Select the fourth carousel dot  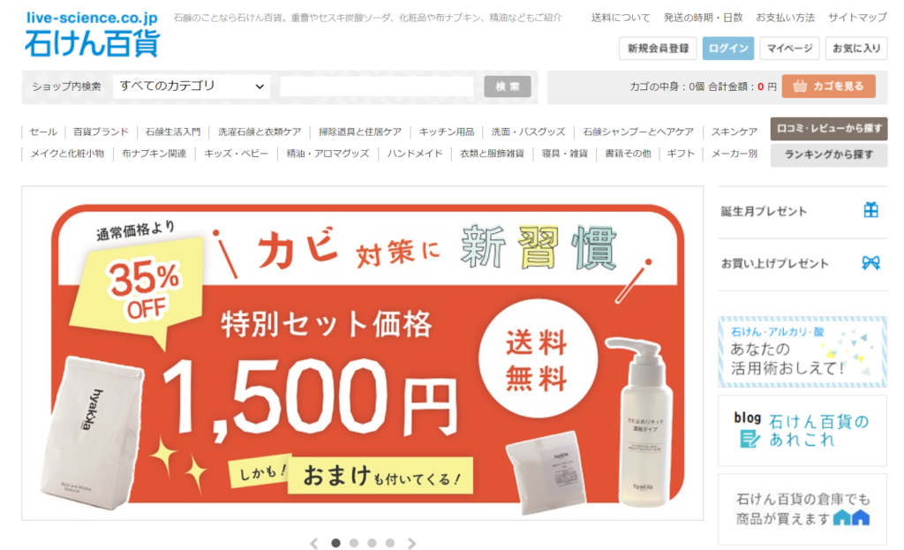[x=389, y=543]
